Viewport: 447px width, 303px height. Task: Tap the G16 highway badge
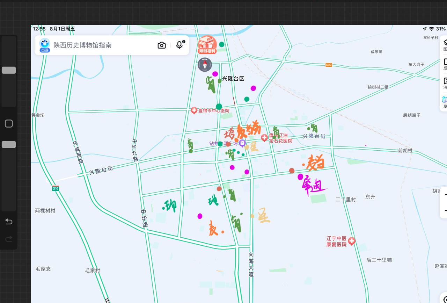tap(56, 188)
